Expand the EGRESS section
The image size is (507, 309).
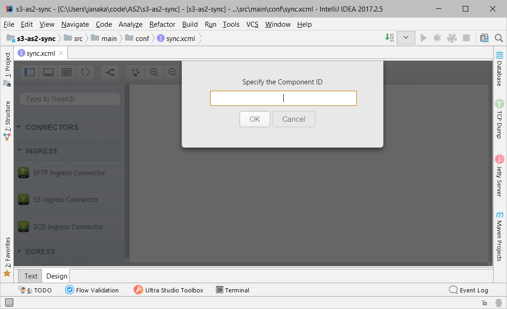coord(19,251)
